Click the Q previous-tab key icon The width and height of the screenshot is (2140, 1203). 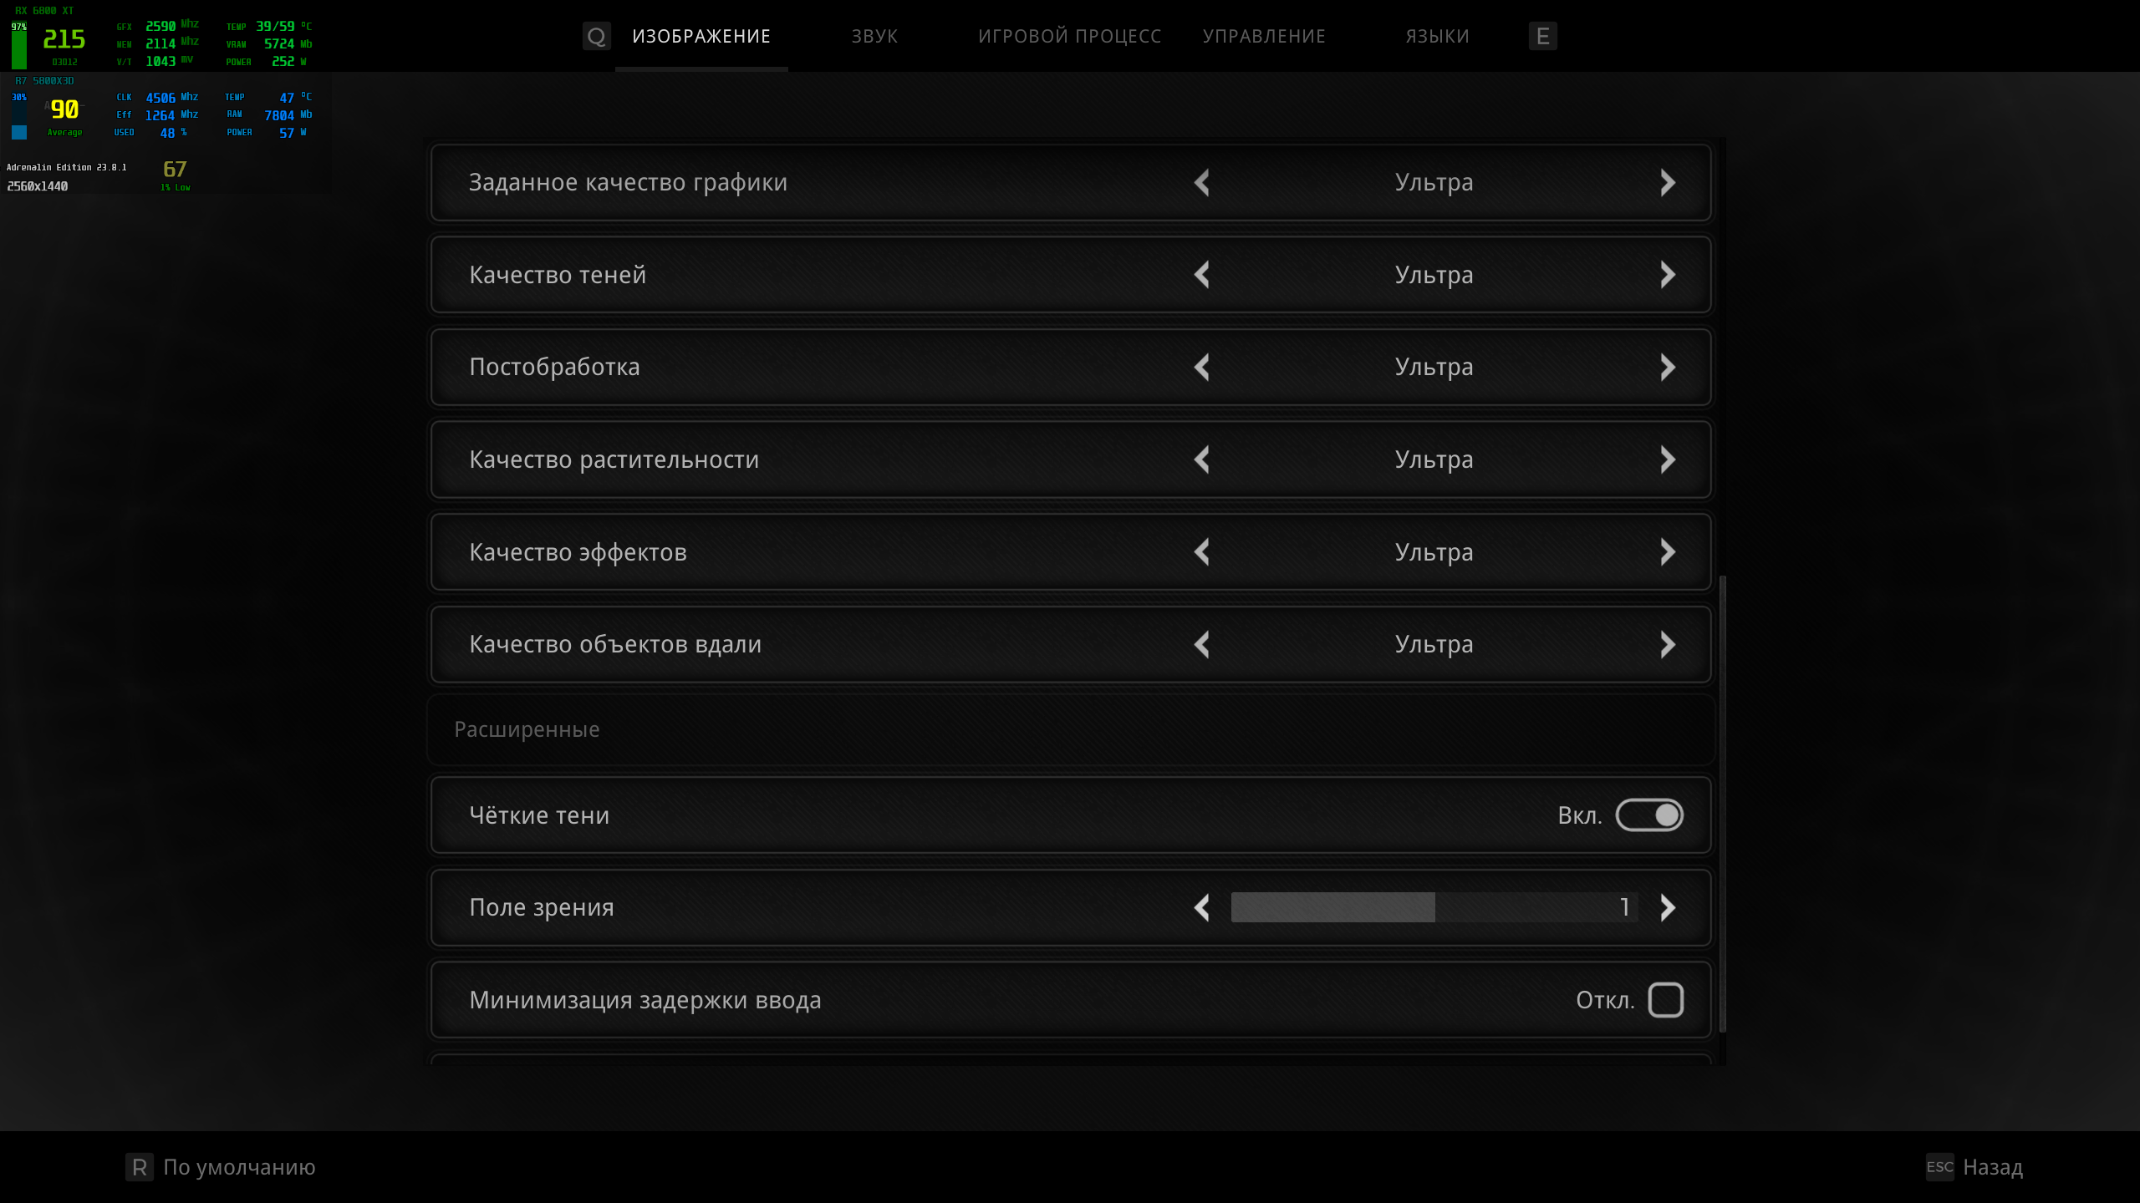pos(596,37)
